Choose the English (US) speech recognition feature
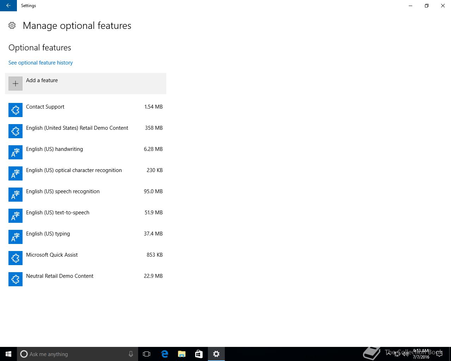The height and width of the screenshot is (361, 451). pos(86,195)
